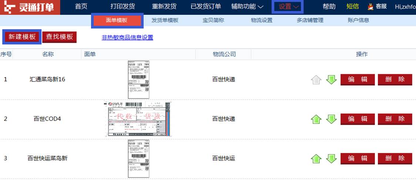
Task: Switch to 宝贝简称 tab
Action: coord(213,20)
